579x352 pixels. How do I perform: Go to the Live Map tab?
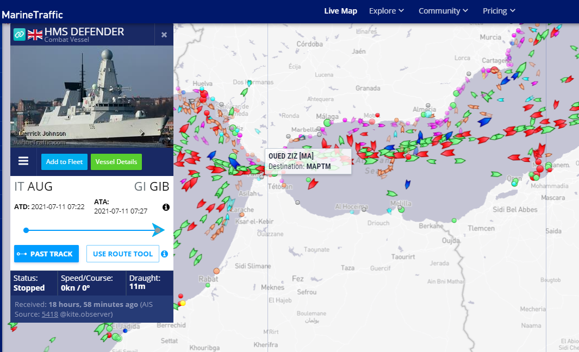(x=340, y=11)
